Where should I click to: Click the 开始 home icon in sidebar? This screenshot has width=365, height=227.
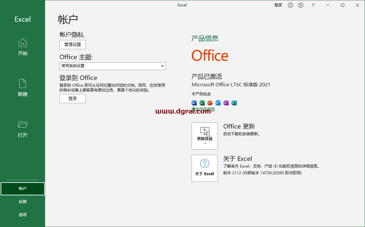coord(22,43)
